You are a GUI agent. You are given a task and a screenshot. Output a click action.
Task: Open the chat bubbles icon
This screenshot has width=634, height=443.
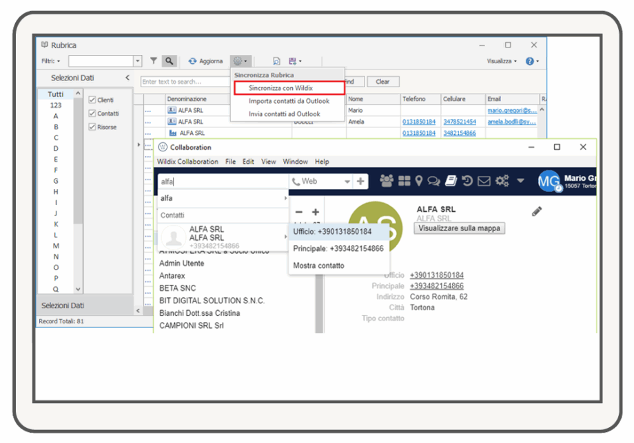[x=434, y=181]
